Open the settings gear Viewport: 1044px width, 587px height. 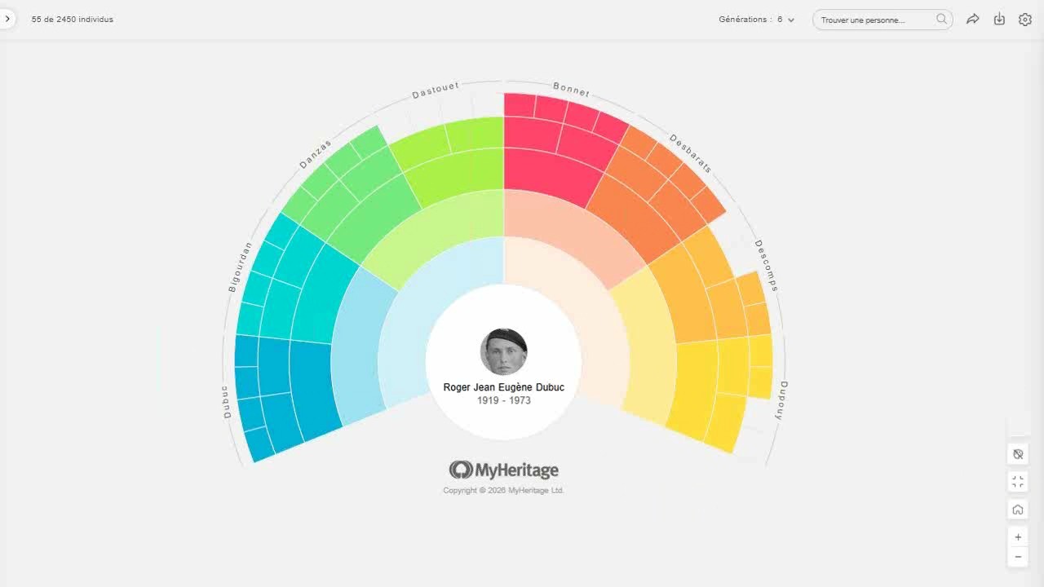(1024, 19)
